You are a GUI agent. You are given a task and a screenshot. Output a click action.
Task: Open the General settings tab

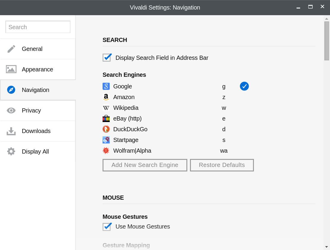click(32, 49)
